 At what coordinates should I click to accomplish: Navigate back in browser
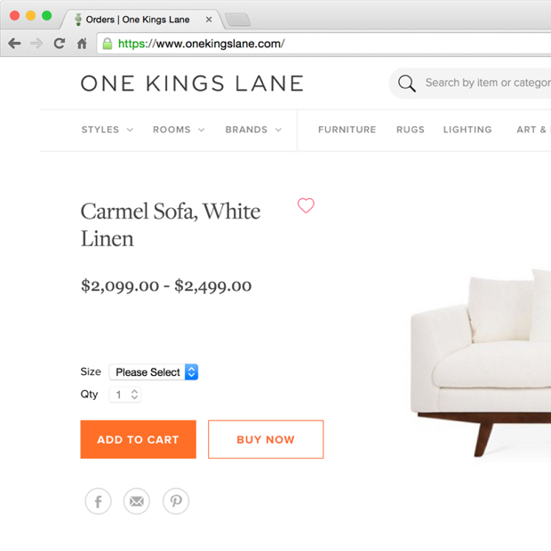(14, 44)
